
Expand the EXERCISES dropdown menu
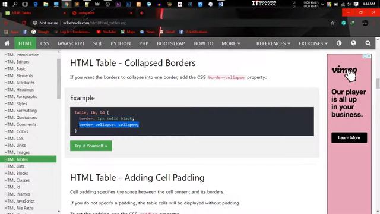(313, 43)
